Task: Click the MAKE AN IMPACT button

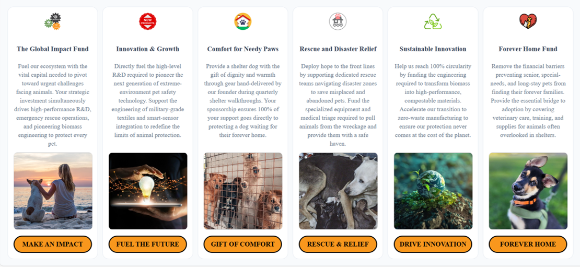Action: (53, 244)
